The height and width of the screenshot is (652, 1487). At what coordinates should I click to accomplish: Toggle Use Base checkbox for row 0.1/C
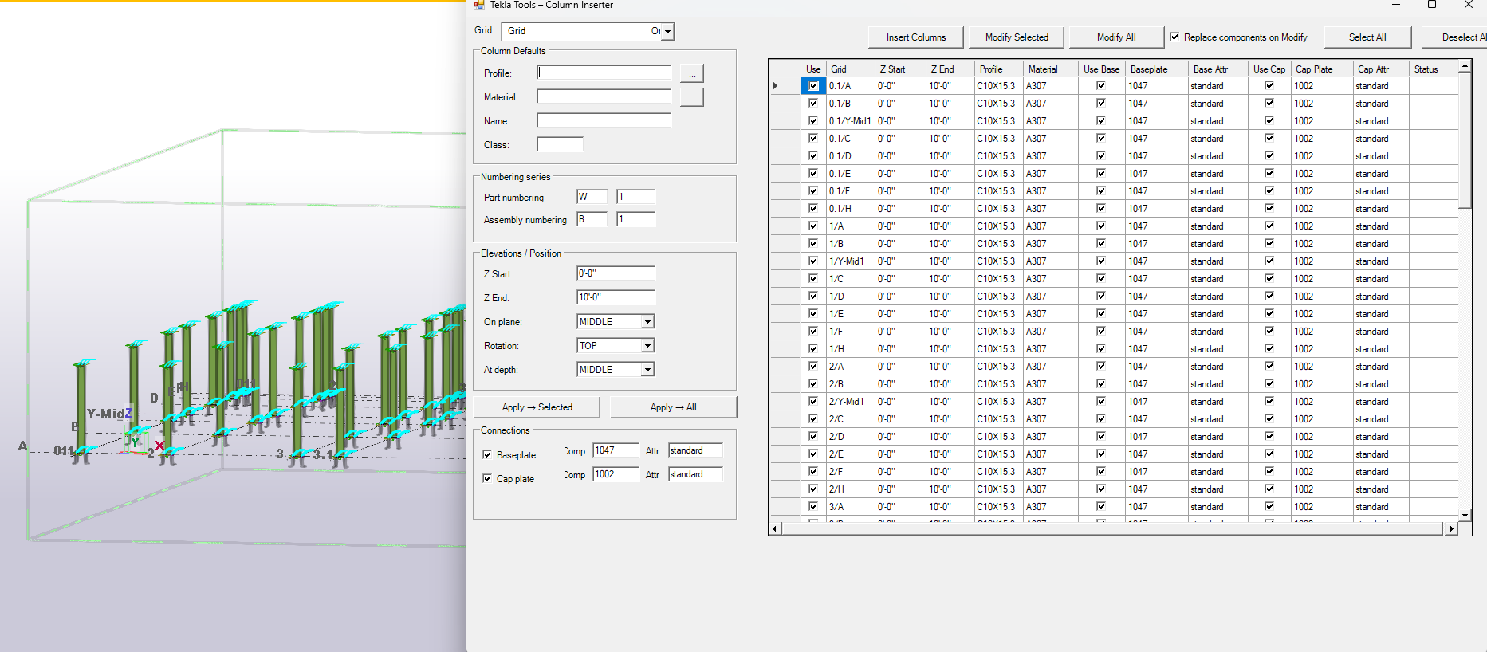[x=1101, y=139]
